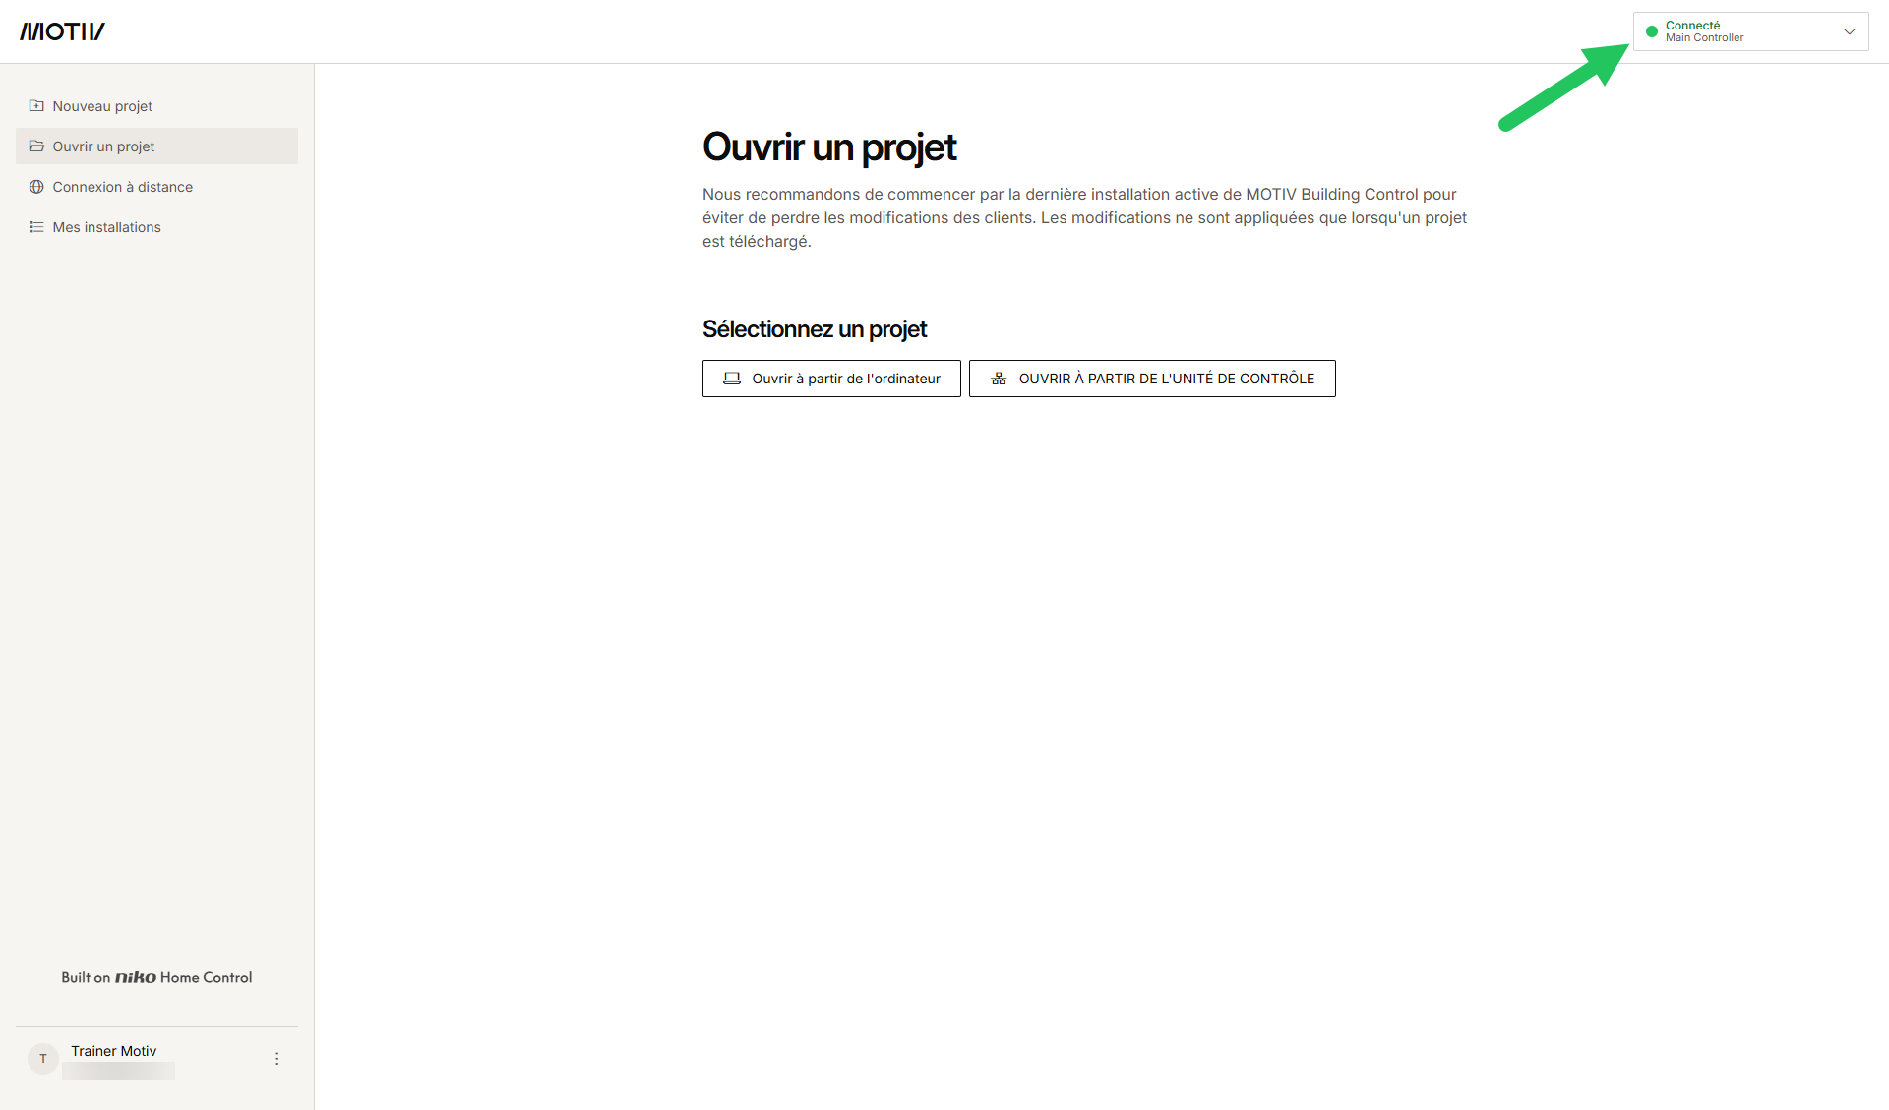Open Mes installations
1889x1110 pixels.
(156, 227)
